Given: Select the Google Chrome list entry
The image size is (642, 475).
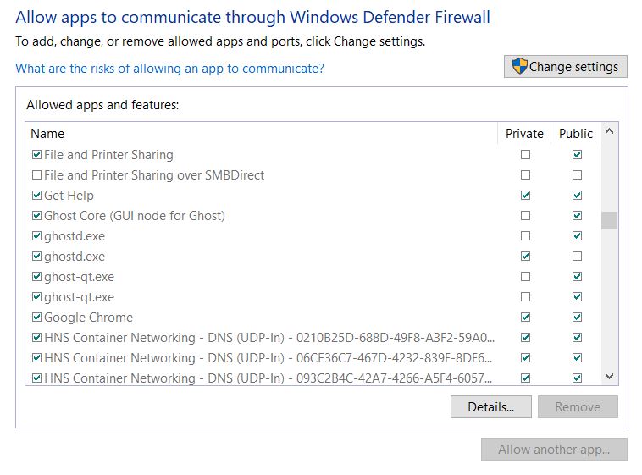Looking at the screenshot, I should click(88, 318).
